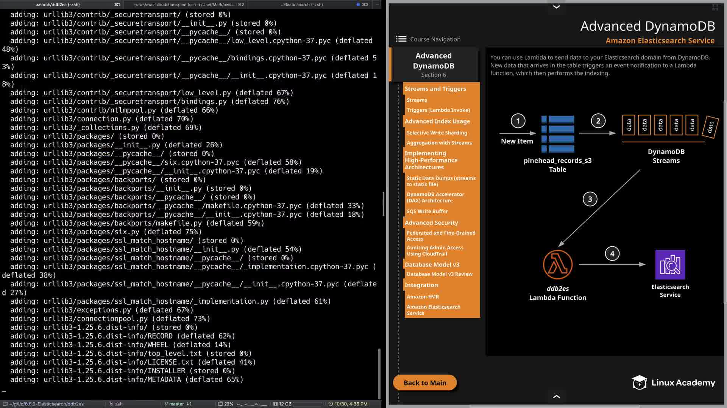Click the ddb2es Lambda function icon
727x408 pixels.
click(x=557, y=264)
